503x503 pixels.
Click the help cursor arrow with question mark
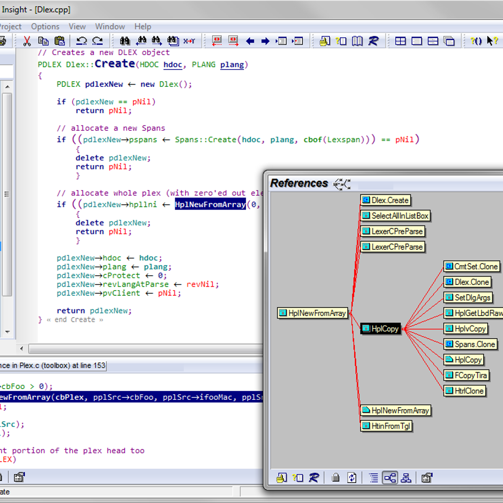[x=492, y=41]
